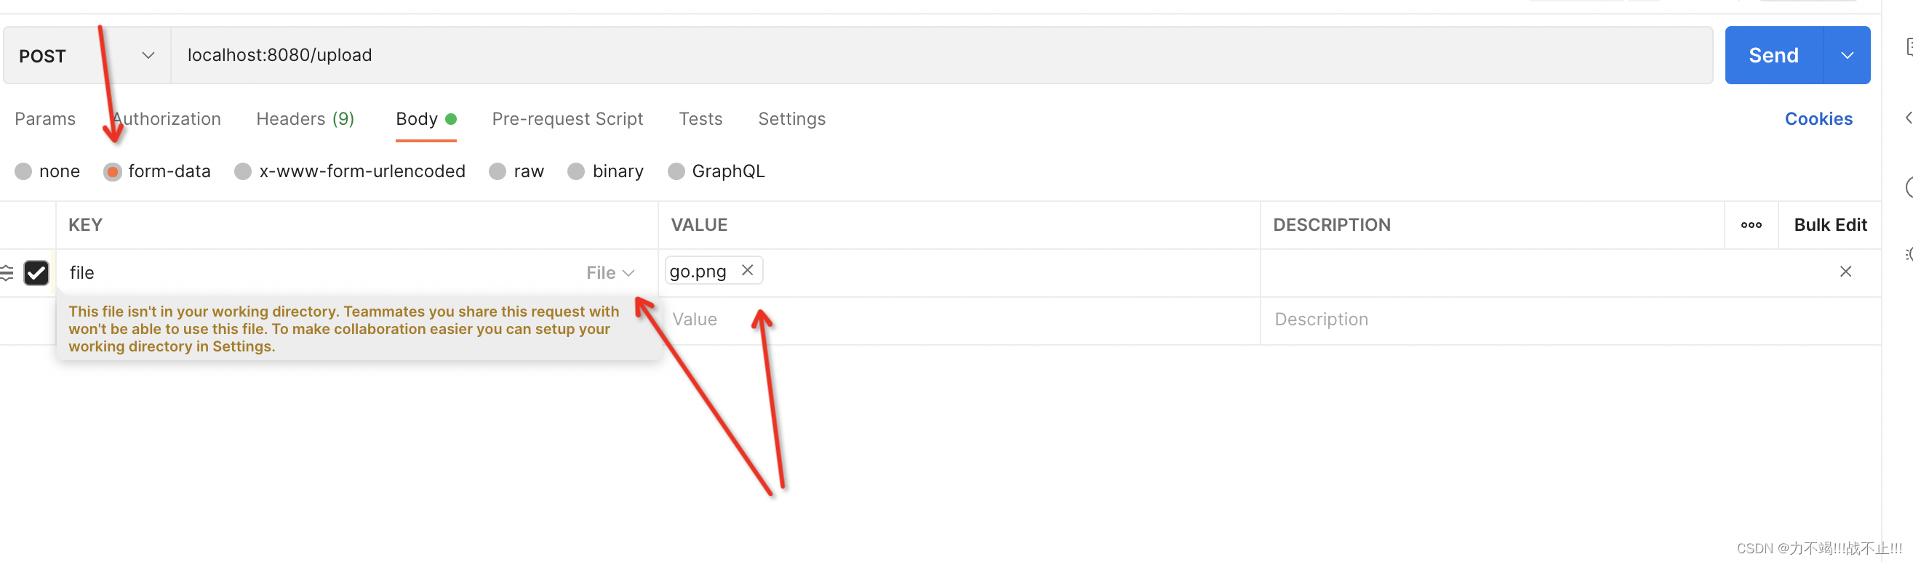Screen dimensions: 1913x562
Task: Remove the go.png file attachment
Action: (747, 271)
